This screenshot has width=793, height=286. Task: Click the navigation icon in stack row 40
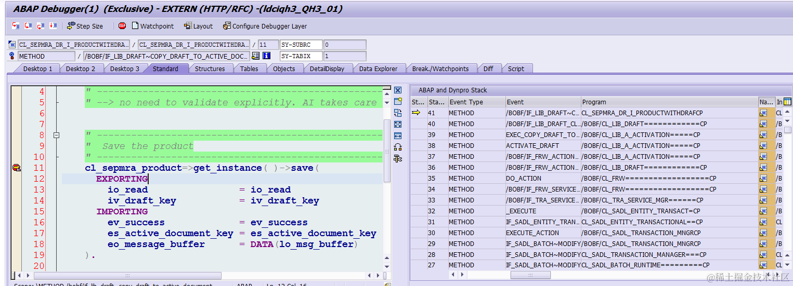click(763, 124)
